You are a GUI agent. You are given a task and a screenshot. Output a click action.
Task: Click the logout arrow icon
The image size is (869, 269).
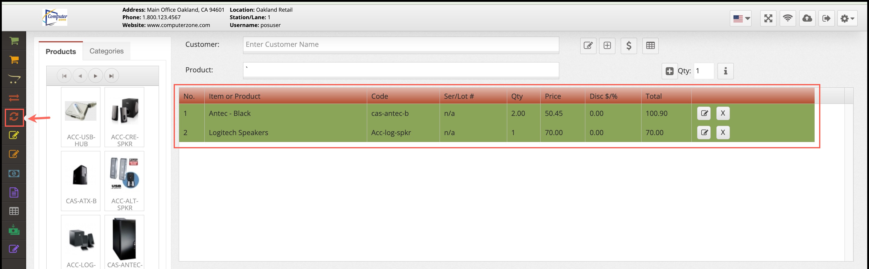pos(827,18)
